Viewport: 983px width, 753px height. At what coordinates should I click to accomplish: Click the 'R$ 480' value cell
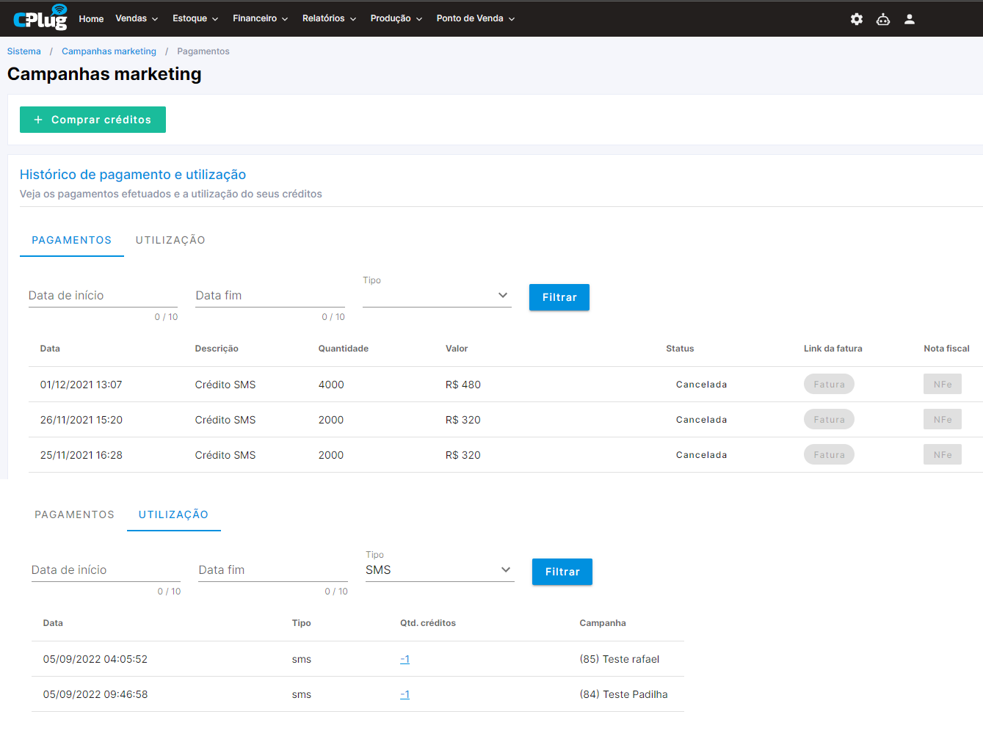[463, 385]
